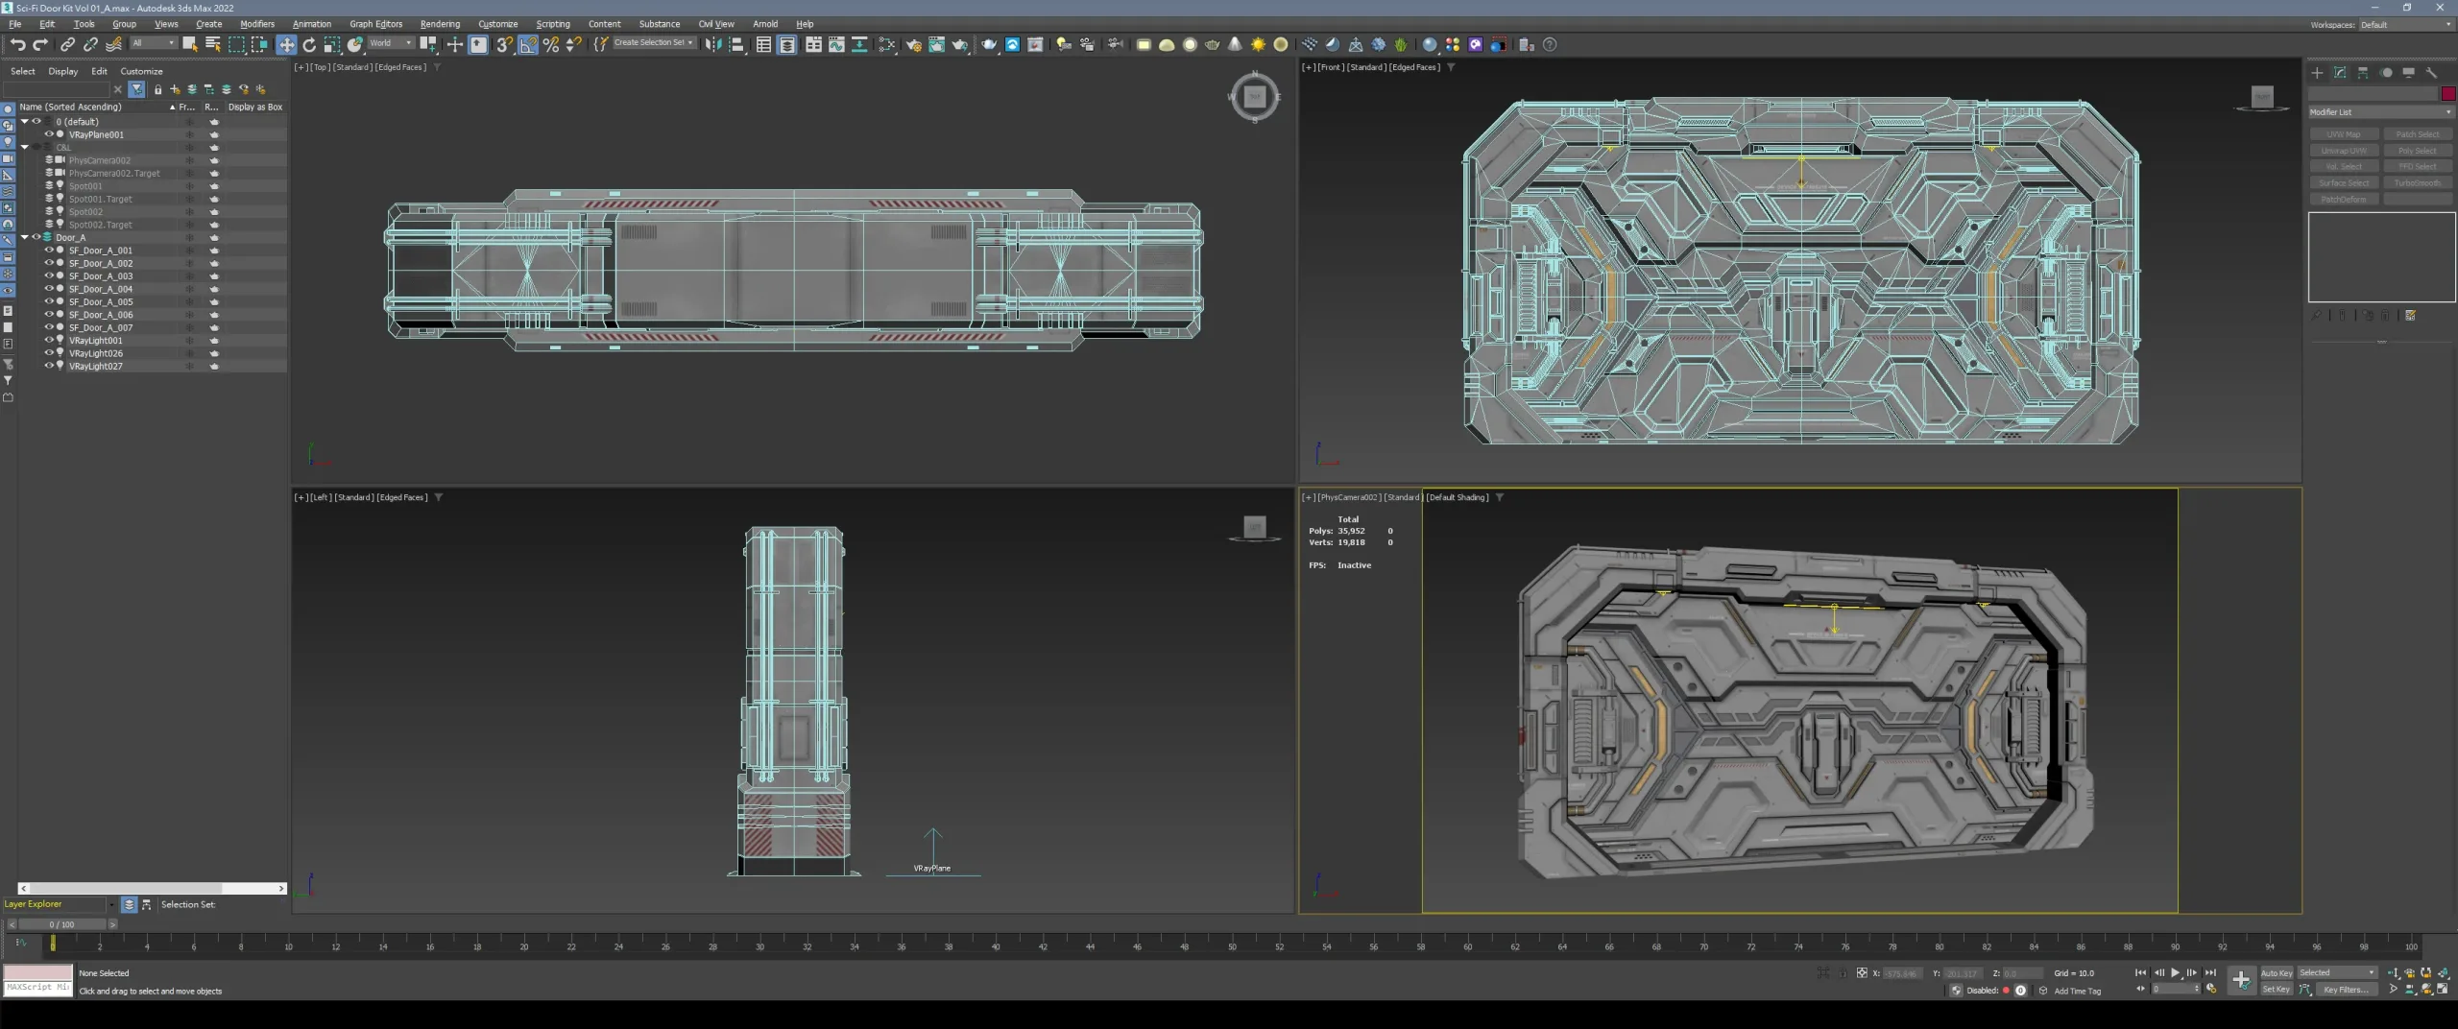Open the Rendering menu
Viewport: 2458px width, 1029px height.
click(x=440, y=24)
